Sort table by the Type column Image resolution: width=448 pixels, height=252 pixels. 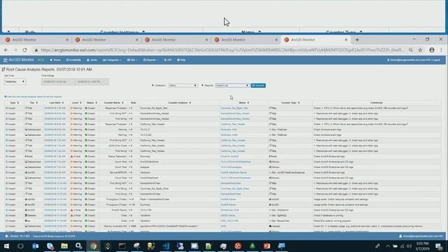[14, 103]
